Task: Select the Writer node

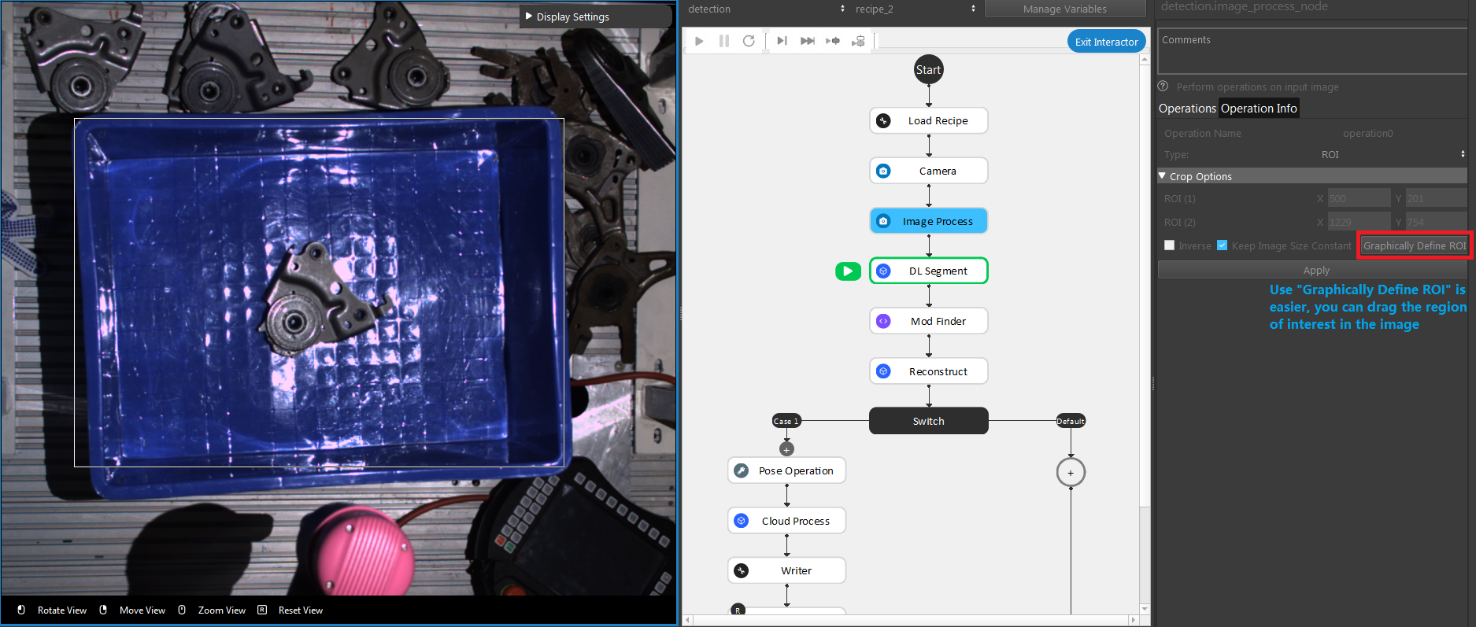Action: [786, 570]
